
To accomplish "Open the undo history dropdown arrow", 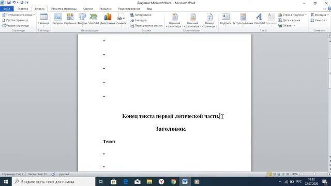I will (17, 3).
